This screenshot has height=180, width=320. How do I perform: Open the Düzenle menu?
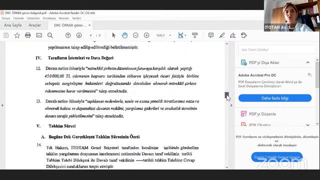tap(18, 18)
